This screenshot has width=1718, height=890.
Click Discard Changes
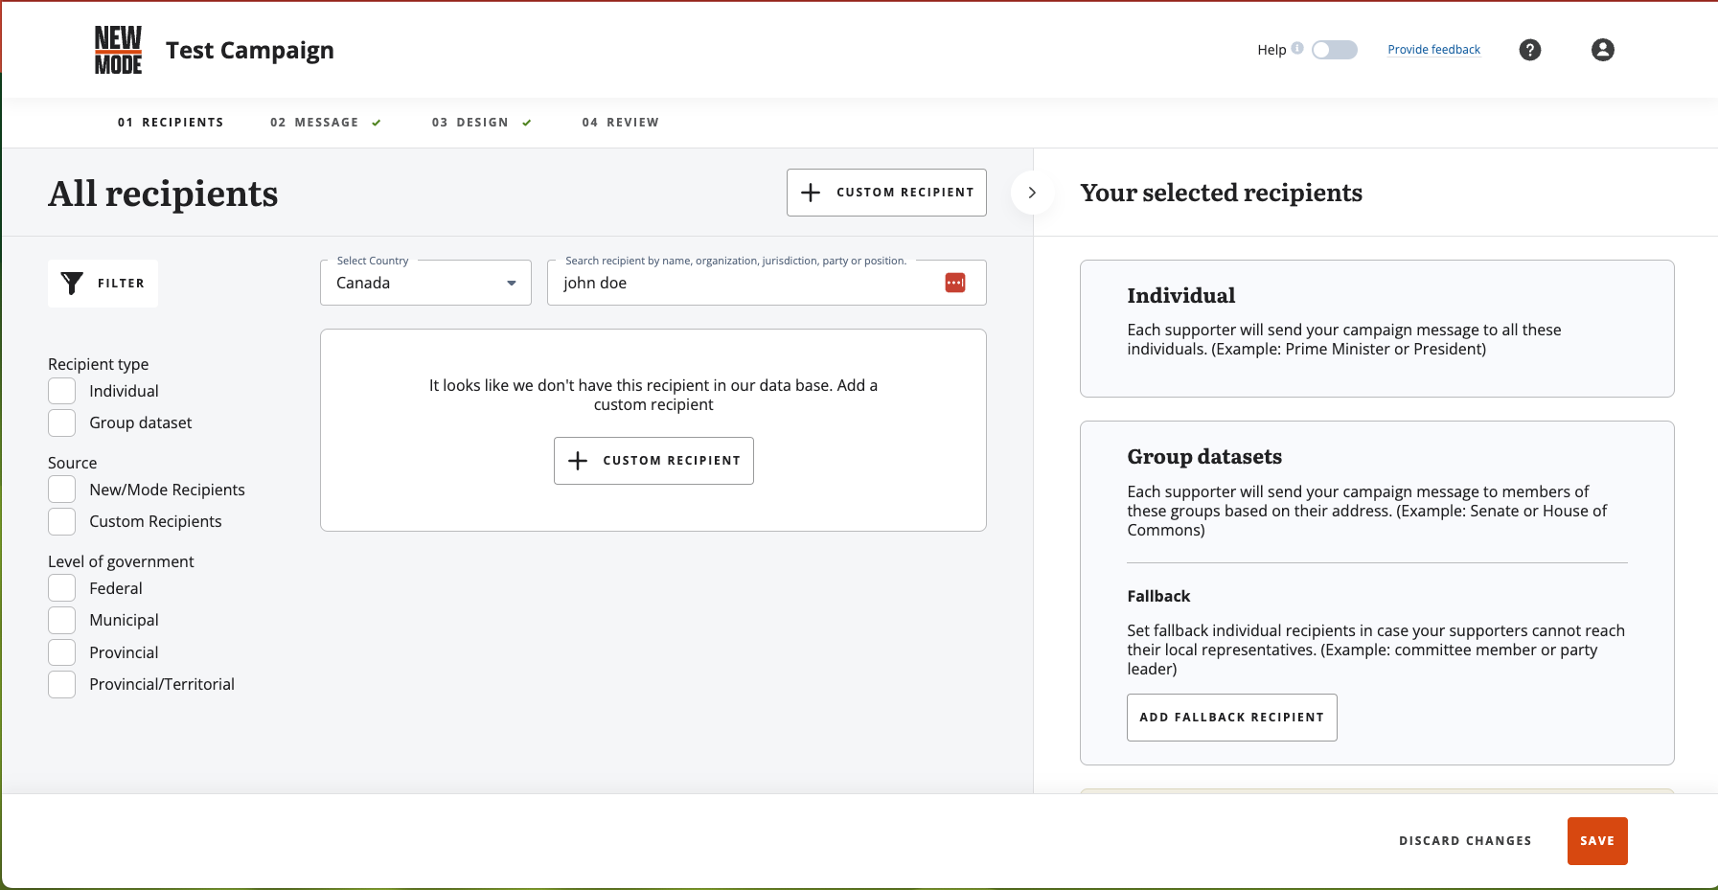(1465, 841)
